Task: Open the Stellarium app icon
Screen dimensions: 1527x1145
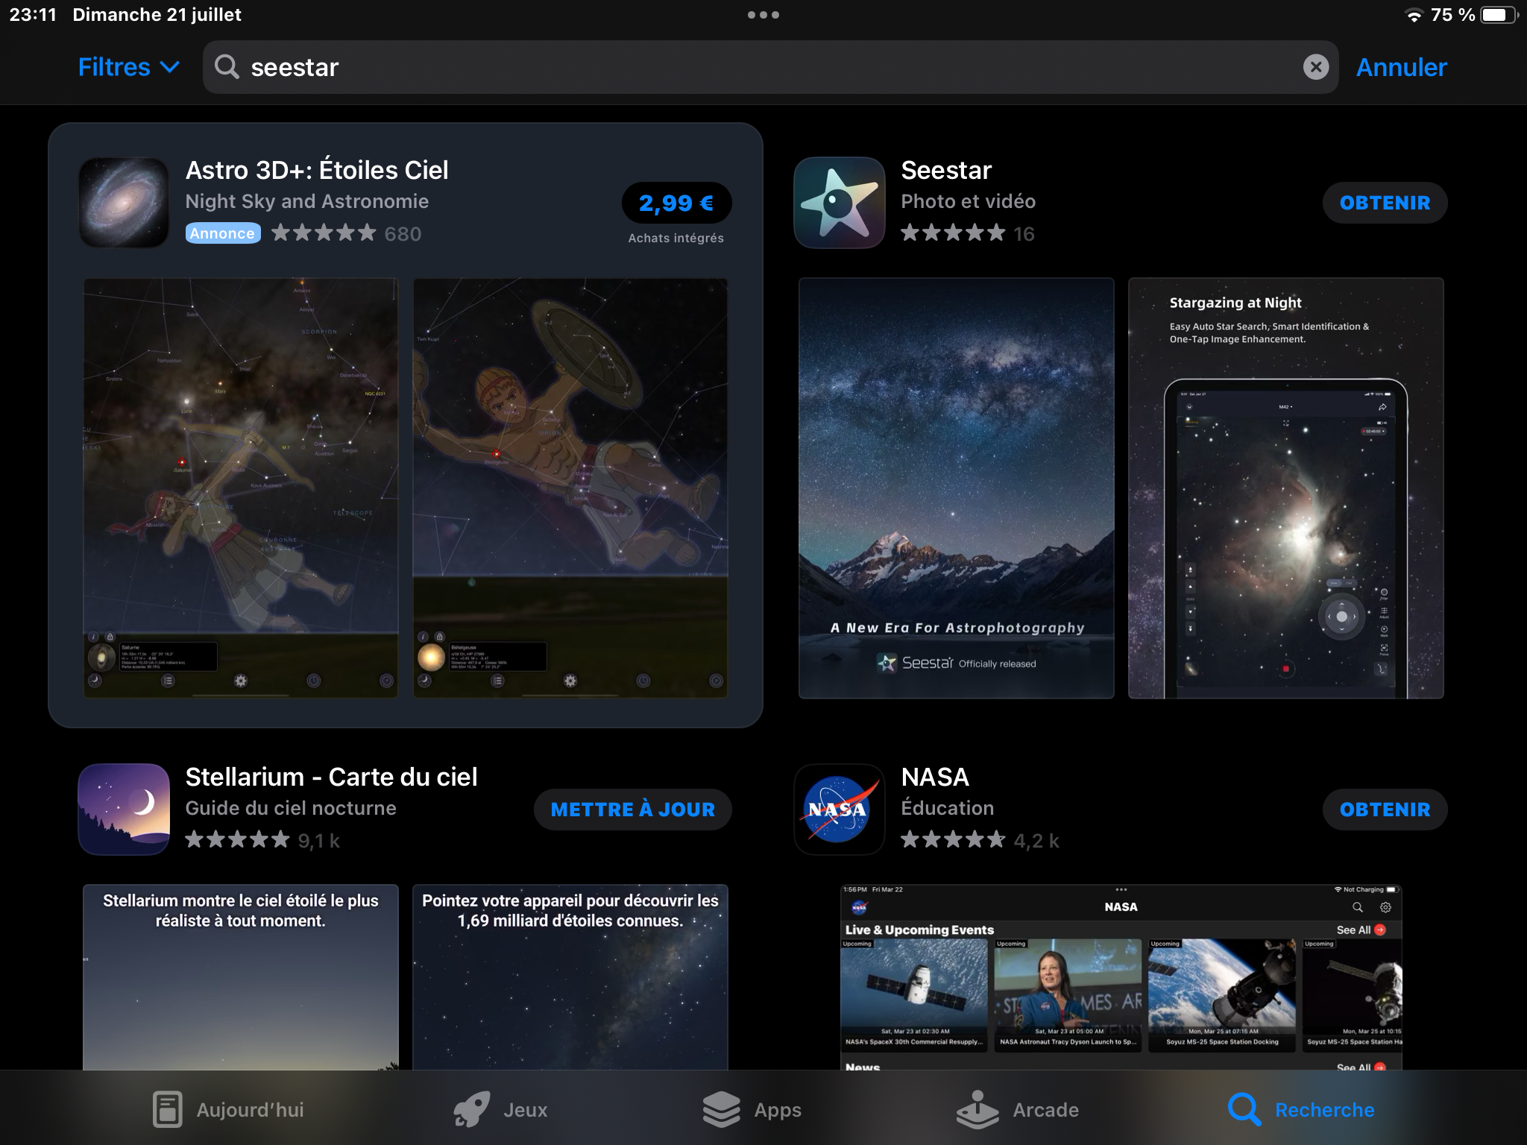Action: [124, 810]
